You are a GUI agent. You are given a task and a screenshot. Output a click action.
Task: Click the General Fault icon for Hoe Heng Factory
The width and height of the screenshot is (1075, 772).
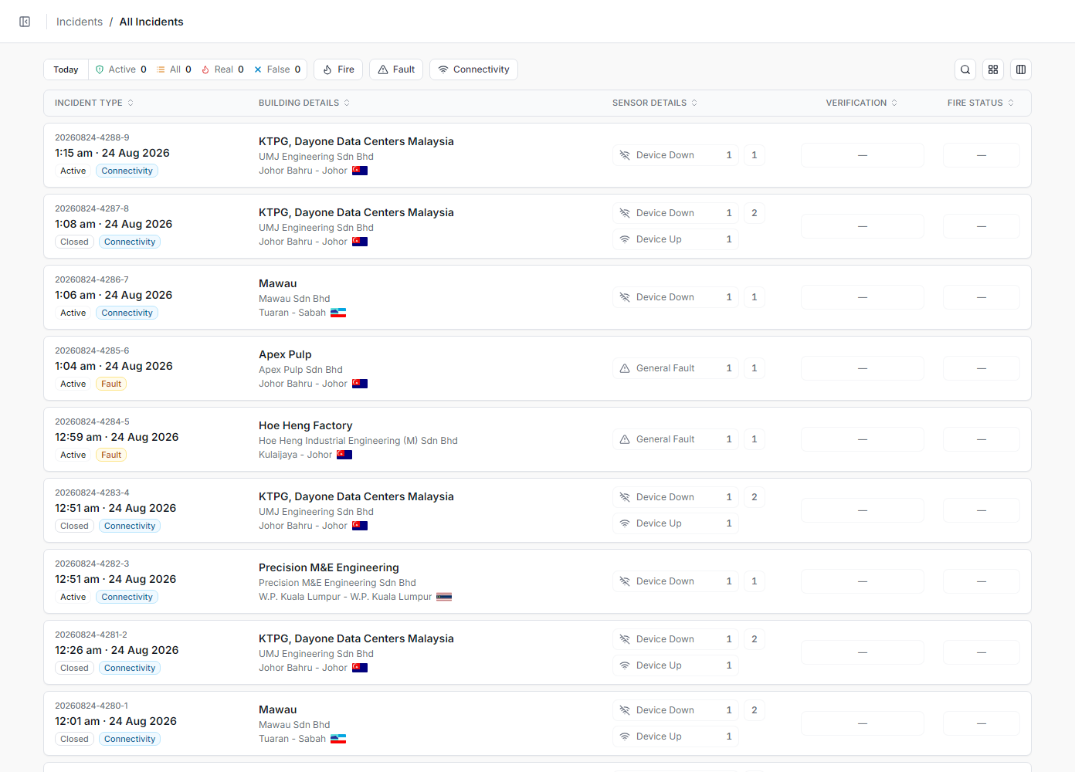625,439
